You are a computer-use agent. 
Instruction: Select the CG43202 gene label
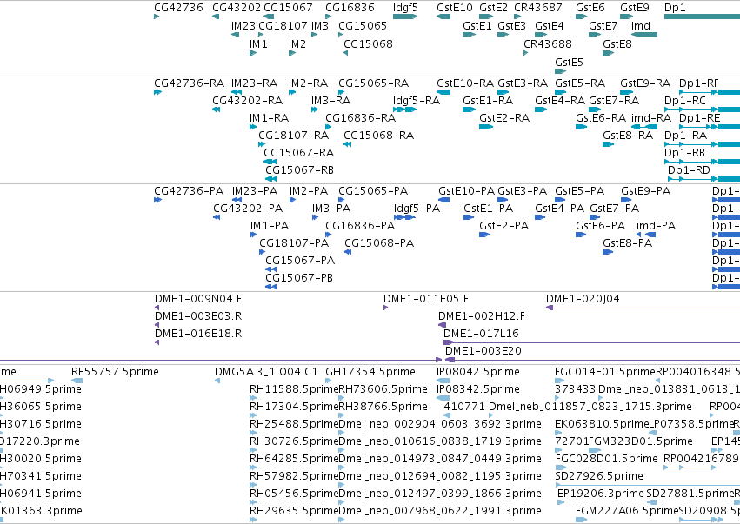point(237,8)
